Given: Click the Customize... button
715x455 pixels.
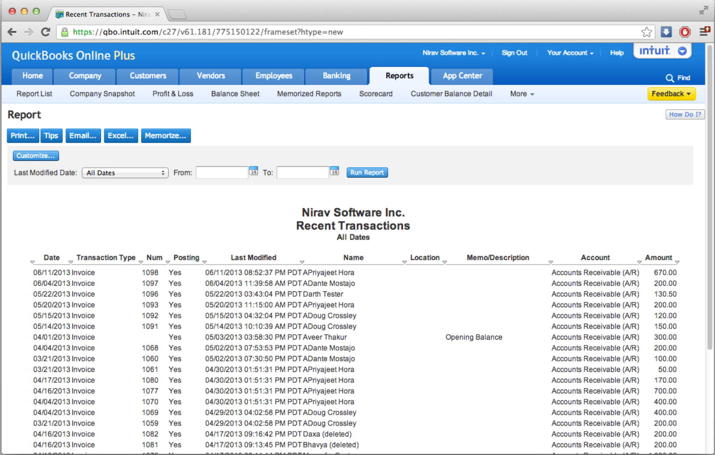Looking at the screenshot, I should tap(36, 156).
